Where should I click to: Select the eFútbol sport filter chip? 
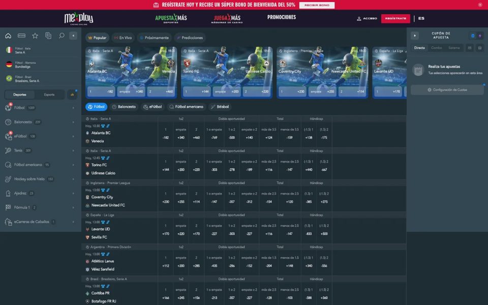point(152,107)
